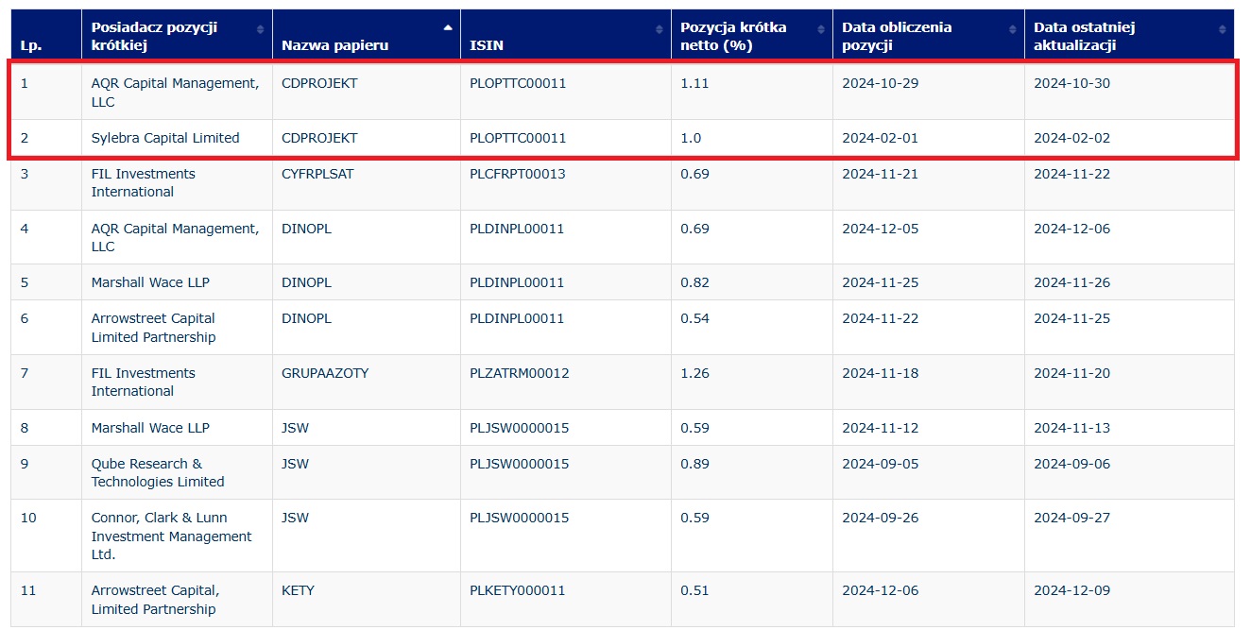The height and width of the screenshot is (630, 1251).
Task: Click CDPROJEKT in the Sylebra Capital row
Action: point(319,138)
